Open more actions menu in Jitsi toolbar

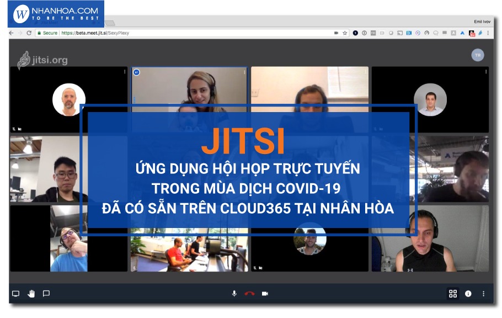coord(483,294)
